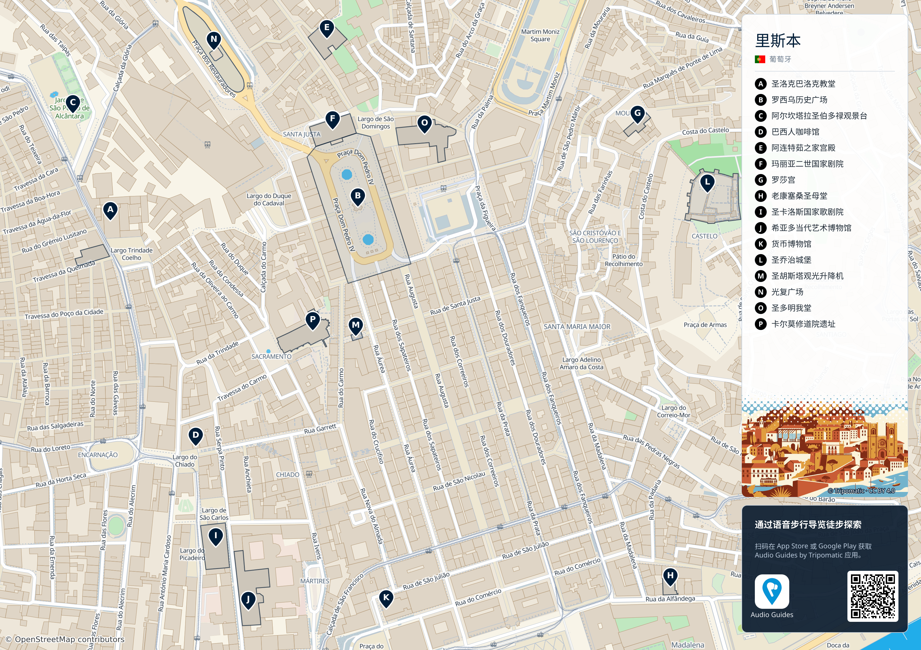Click the Martim Moniz Square label
Image resolution: width=921 pixels, height=650 pixels.
tap(540, 35)
